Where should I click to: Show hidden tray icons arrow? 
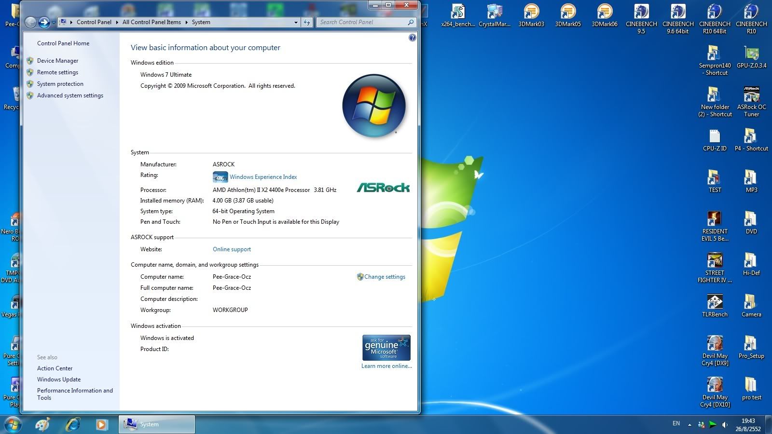[x=689, y=425]
